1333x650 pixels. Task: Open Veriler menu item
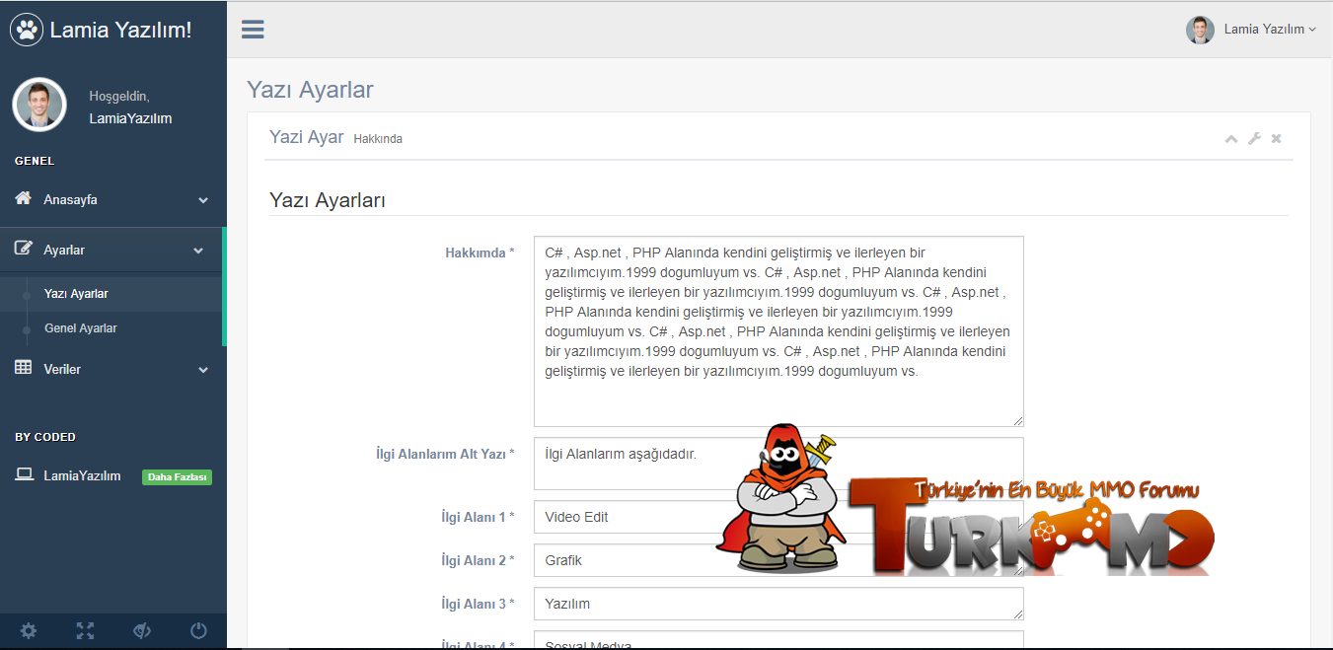click(112, 369)
